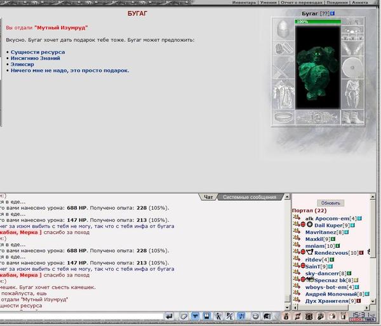This screenshot has height=326, width=381.
Task: Switch to the Чат tab
Action: 208,197
